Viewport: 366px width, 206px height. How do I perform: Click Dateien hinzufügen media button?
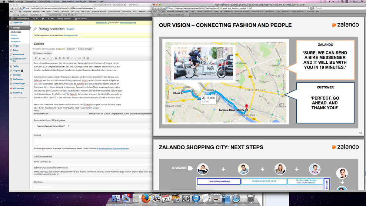click(x=43, y=53)
